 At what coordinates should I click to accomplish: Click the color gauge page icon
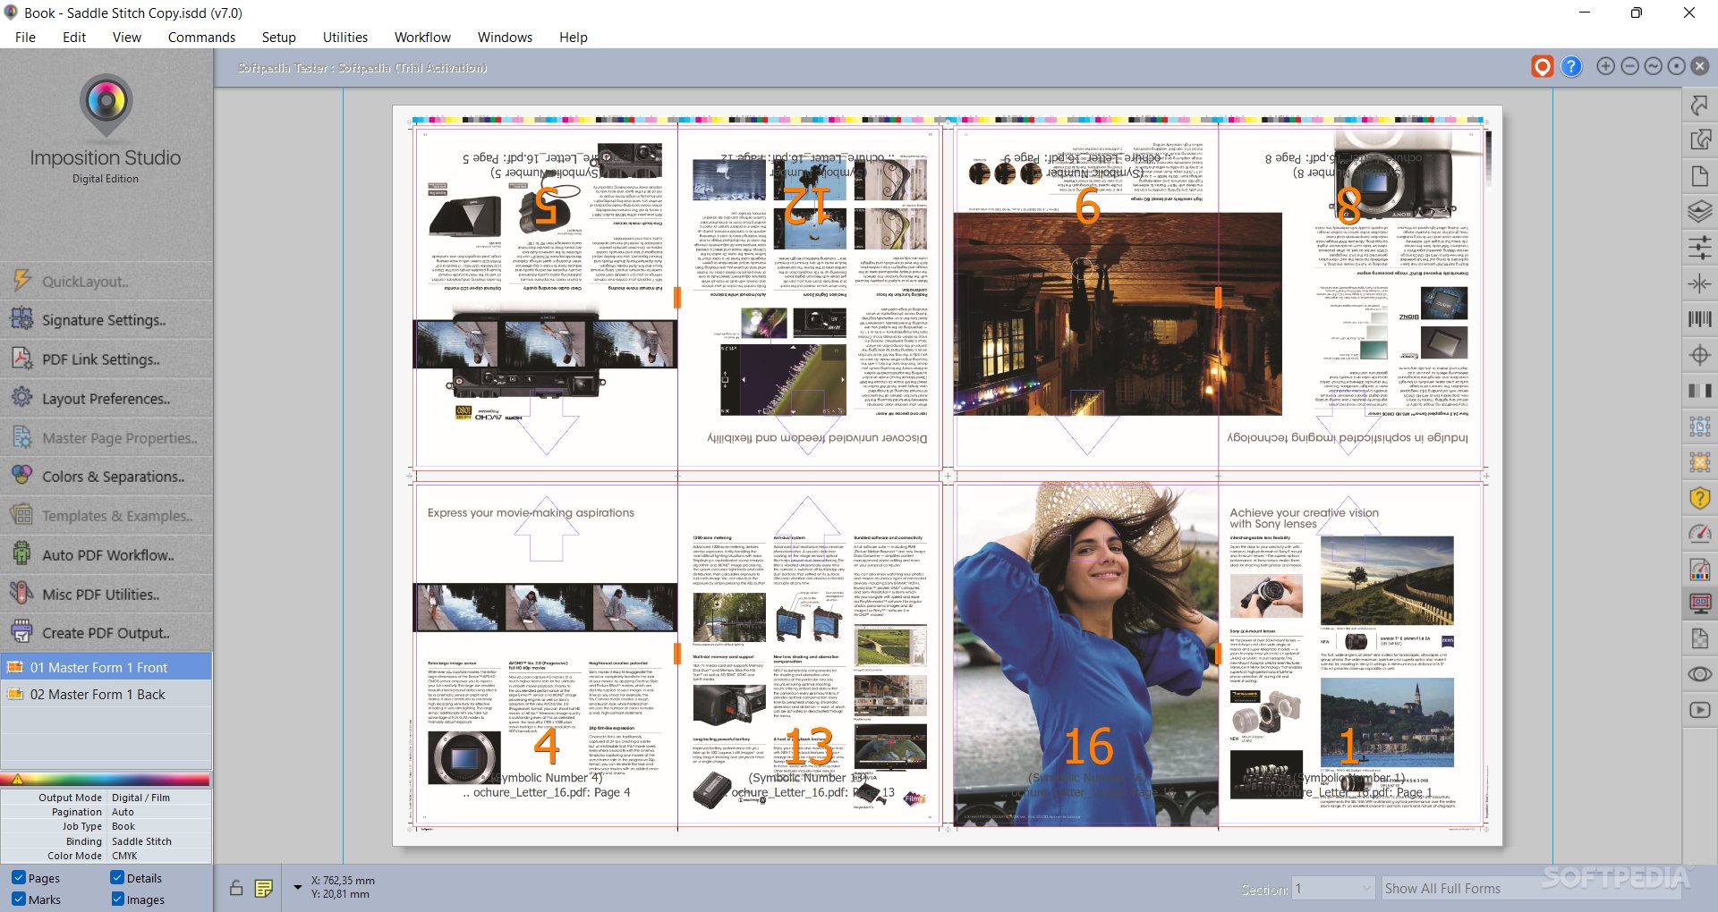(x=1699, y=569)
